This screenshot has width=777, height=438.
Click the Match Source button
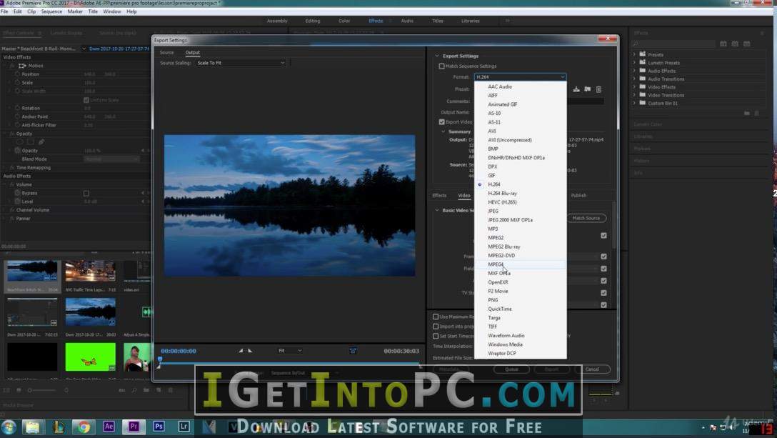[586, 218]
